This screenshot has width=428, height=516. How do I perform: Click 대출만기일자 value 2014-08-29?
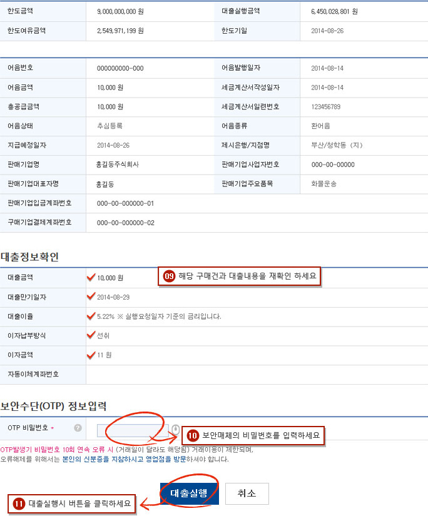point(113,297)
